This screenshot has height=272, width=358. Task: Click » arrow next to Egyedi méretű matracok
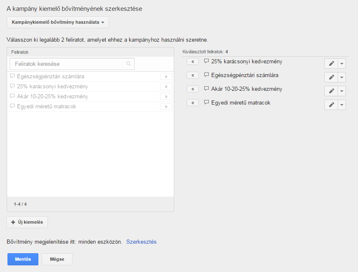166,106
